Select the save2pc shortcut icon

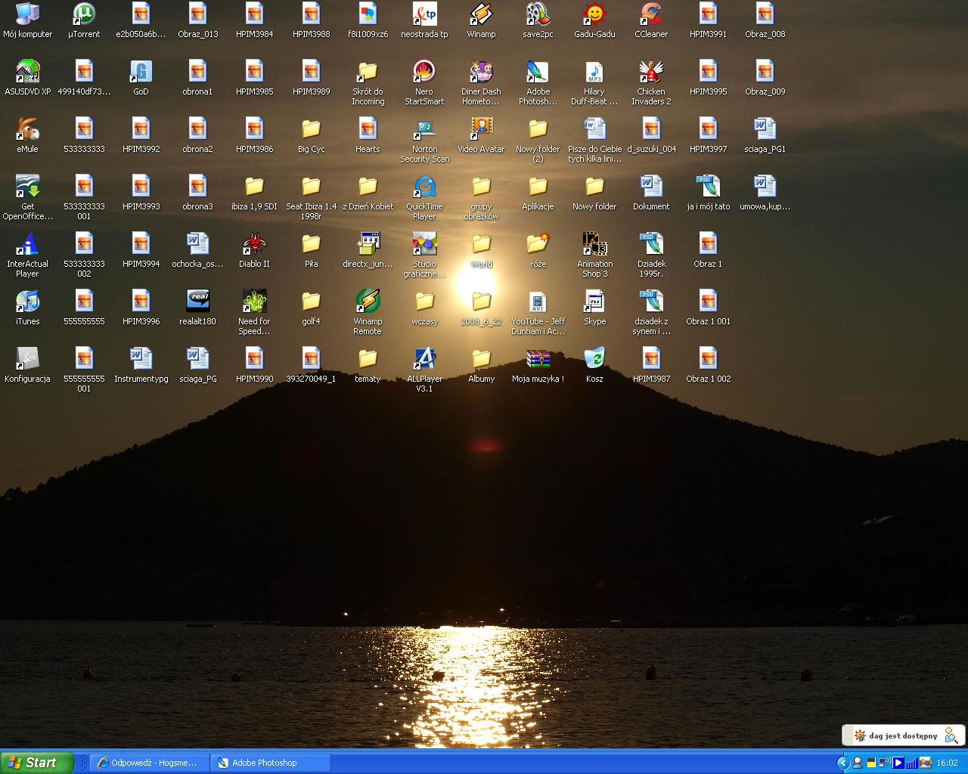click(538, 20)
